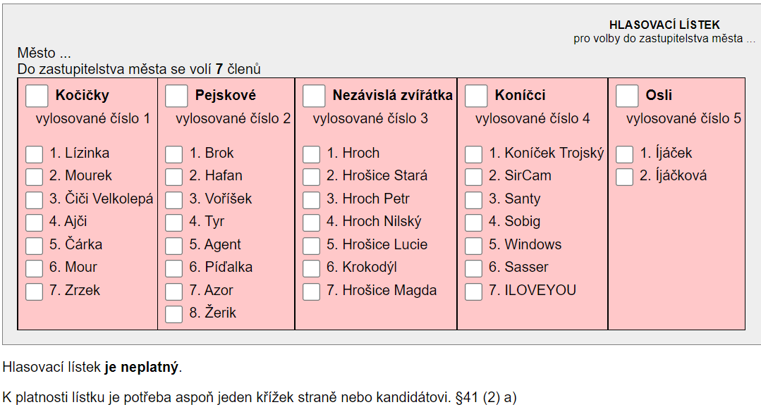
Task: Check the box for Čiči Velkolepá
Action: click(x=35, y=200)
